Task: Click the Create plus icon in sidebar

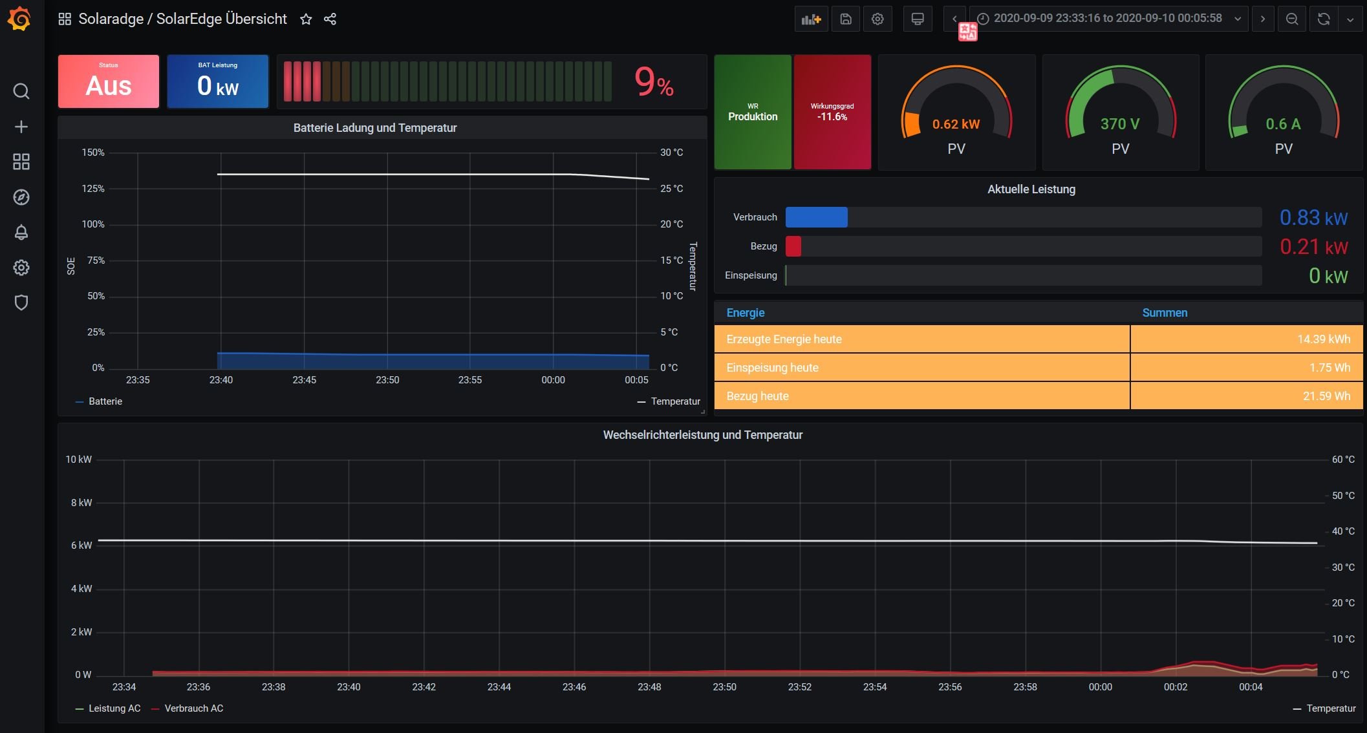Action: pos(21,127)
